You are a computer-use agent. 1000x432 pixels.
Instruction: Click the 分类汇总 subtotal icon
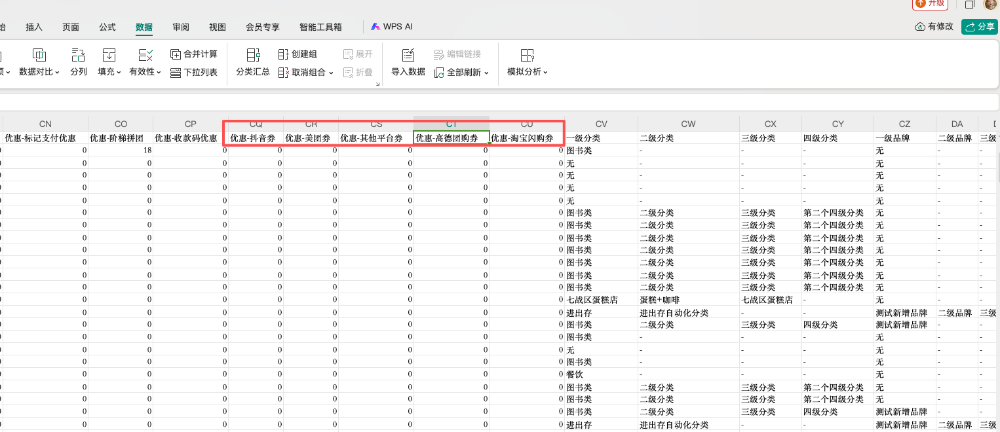pos(253,56)
